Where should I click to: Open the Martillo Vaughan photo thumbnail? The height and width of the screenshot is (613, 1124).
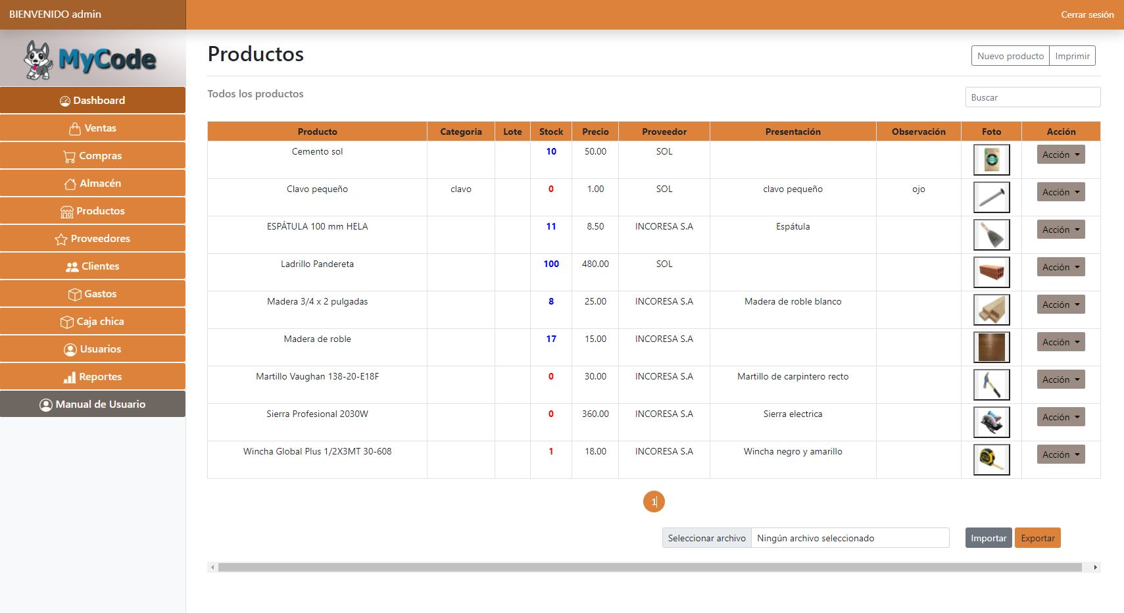coord(991,385)
